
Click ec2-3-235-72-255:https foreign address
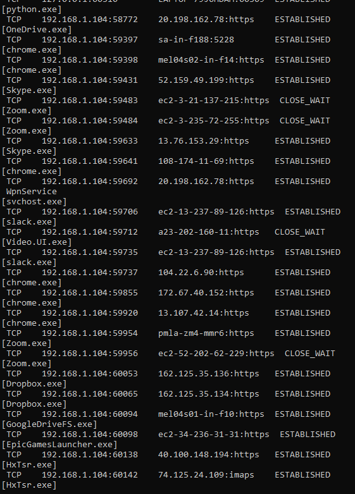(x=214, y=121)
